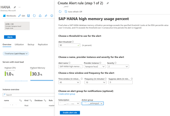The height and width of the screenshot is (116, 170).
Task: Click the smiley feedback icon
Action: coord(52,16)
